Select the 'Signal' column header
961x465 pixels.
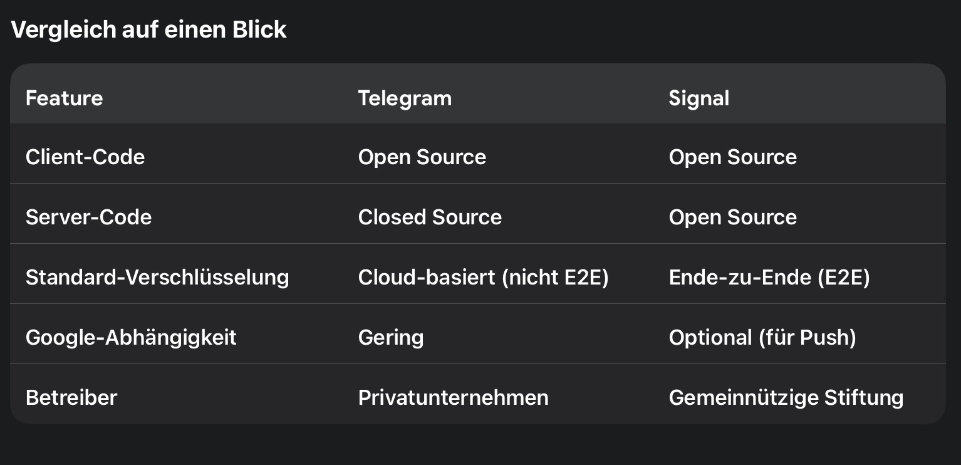tap(699, 98)
